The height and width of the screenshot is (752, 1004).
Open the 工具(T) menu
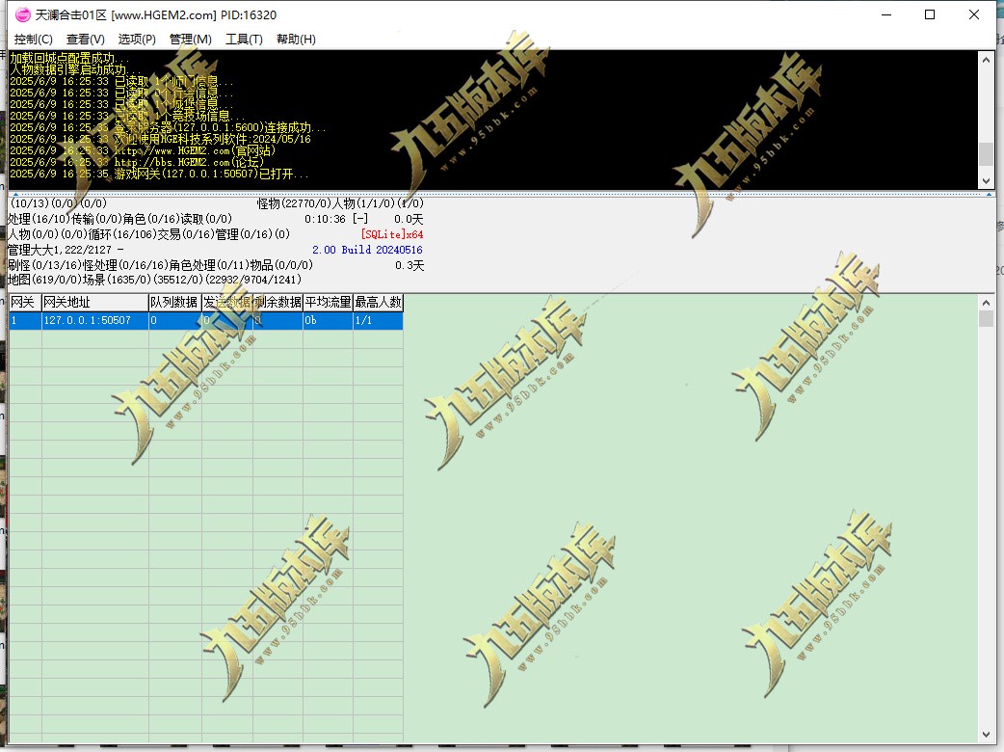point(244,40)
